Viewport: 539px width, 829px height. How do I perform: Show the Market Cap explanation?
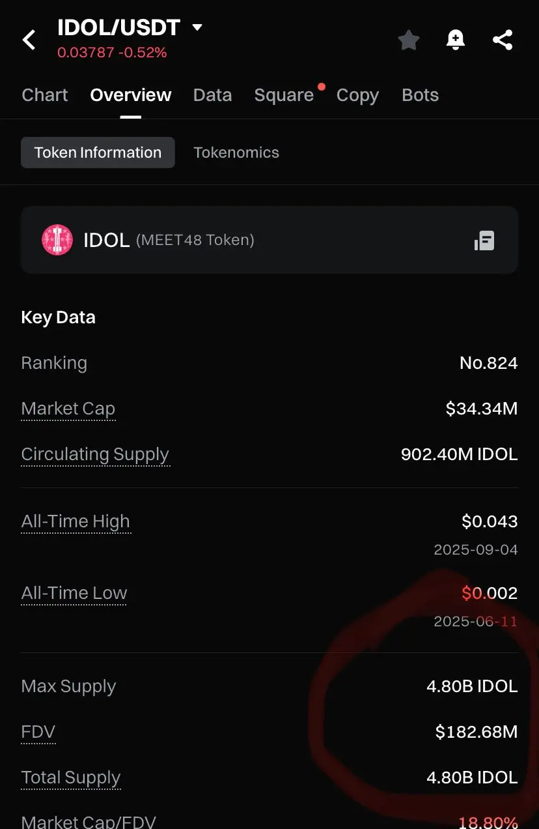(x=68, y=409)
